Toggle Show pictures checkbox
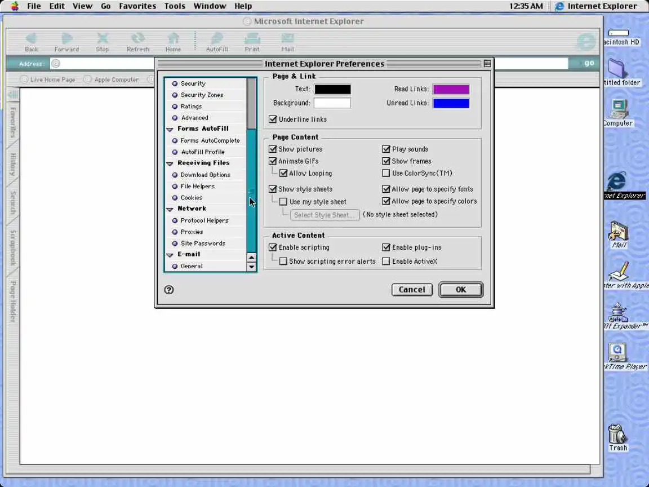Screen dimensions: 649x487 (272, 149)
